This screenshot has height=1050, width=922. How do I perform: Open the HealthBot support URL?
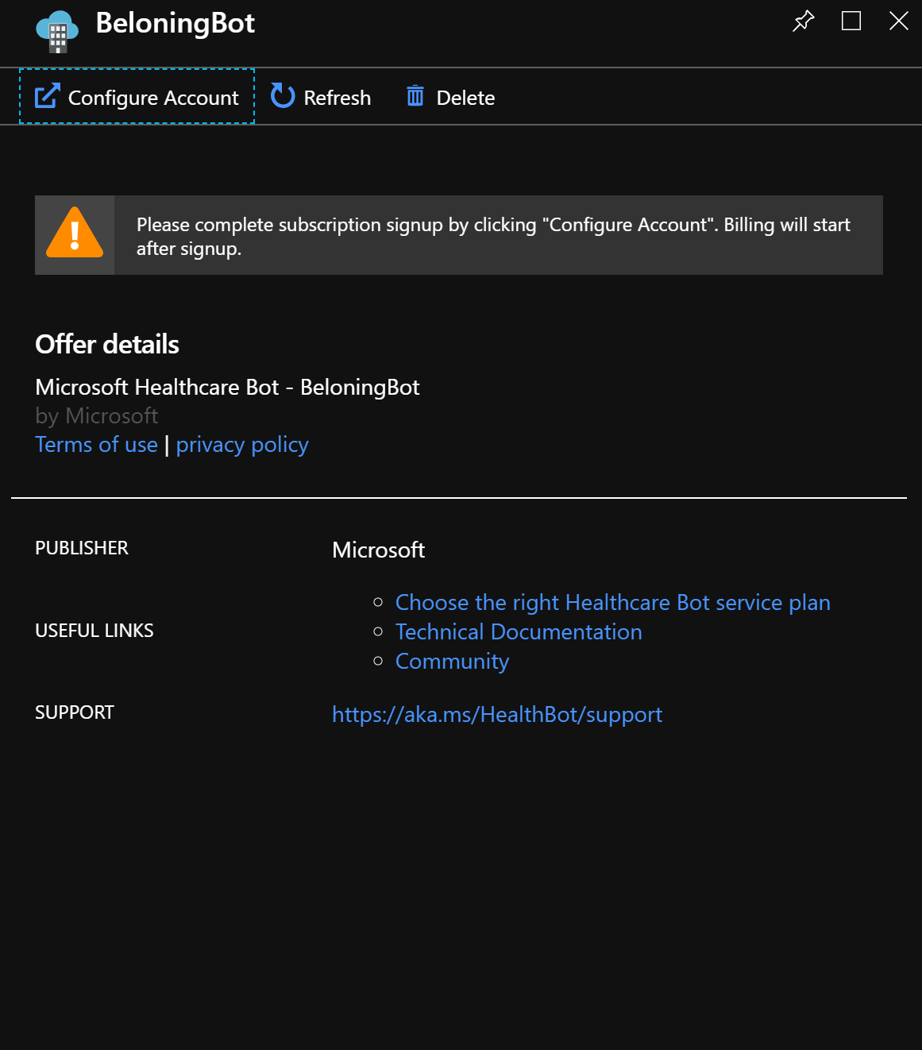click(x=497, y=715)
